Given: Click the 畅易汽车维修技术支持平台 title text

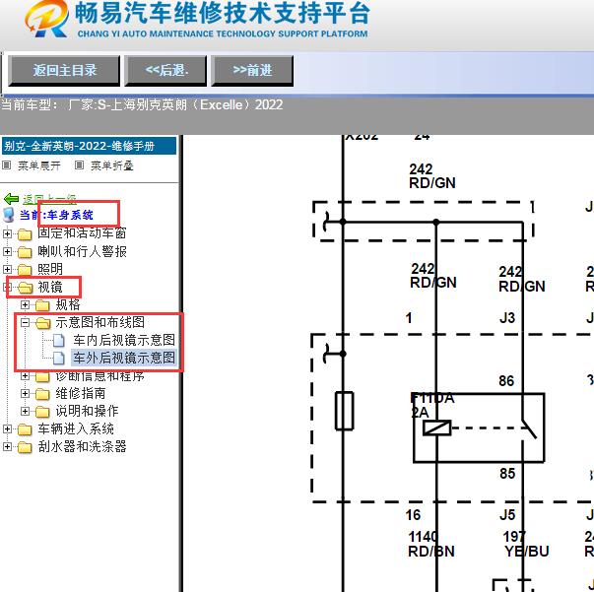Looking at the screenshot, I should pos(222,13).
